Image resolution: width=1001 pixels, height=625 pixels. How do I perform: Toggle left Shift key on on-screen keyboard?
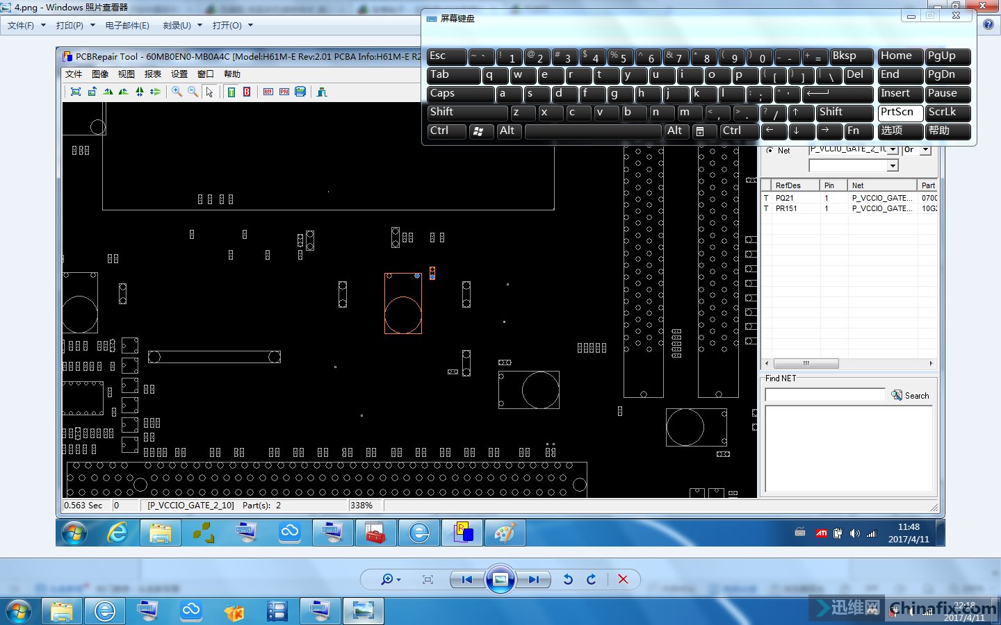[x=468, y=112]
